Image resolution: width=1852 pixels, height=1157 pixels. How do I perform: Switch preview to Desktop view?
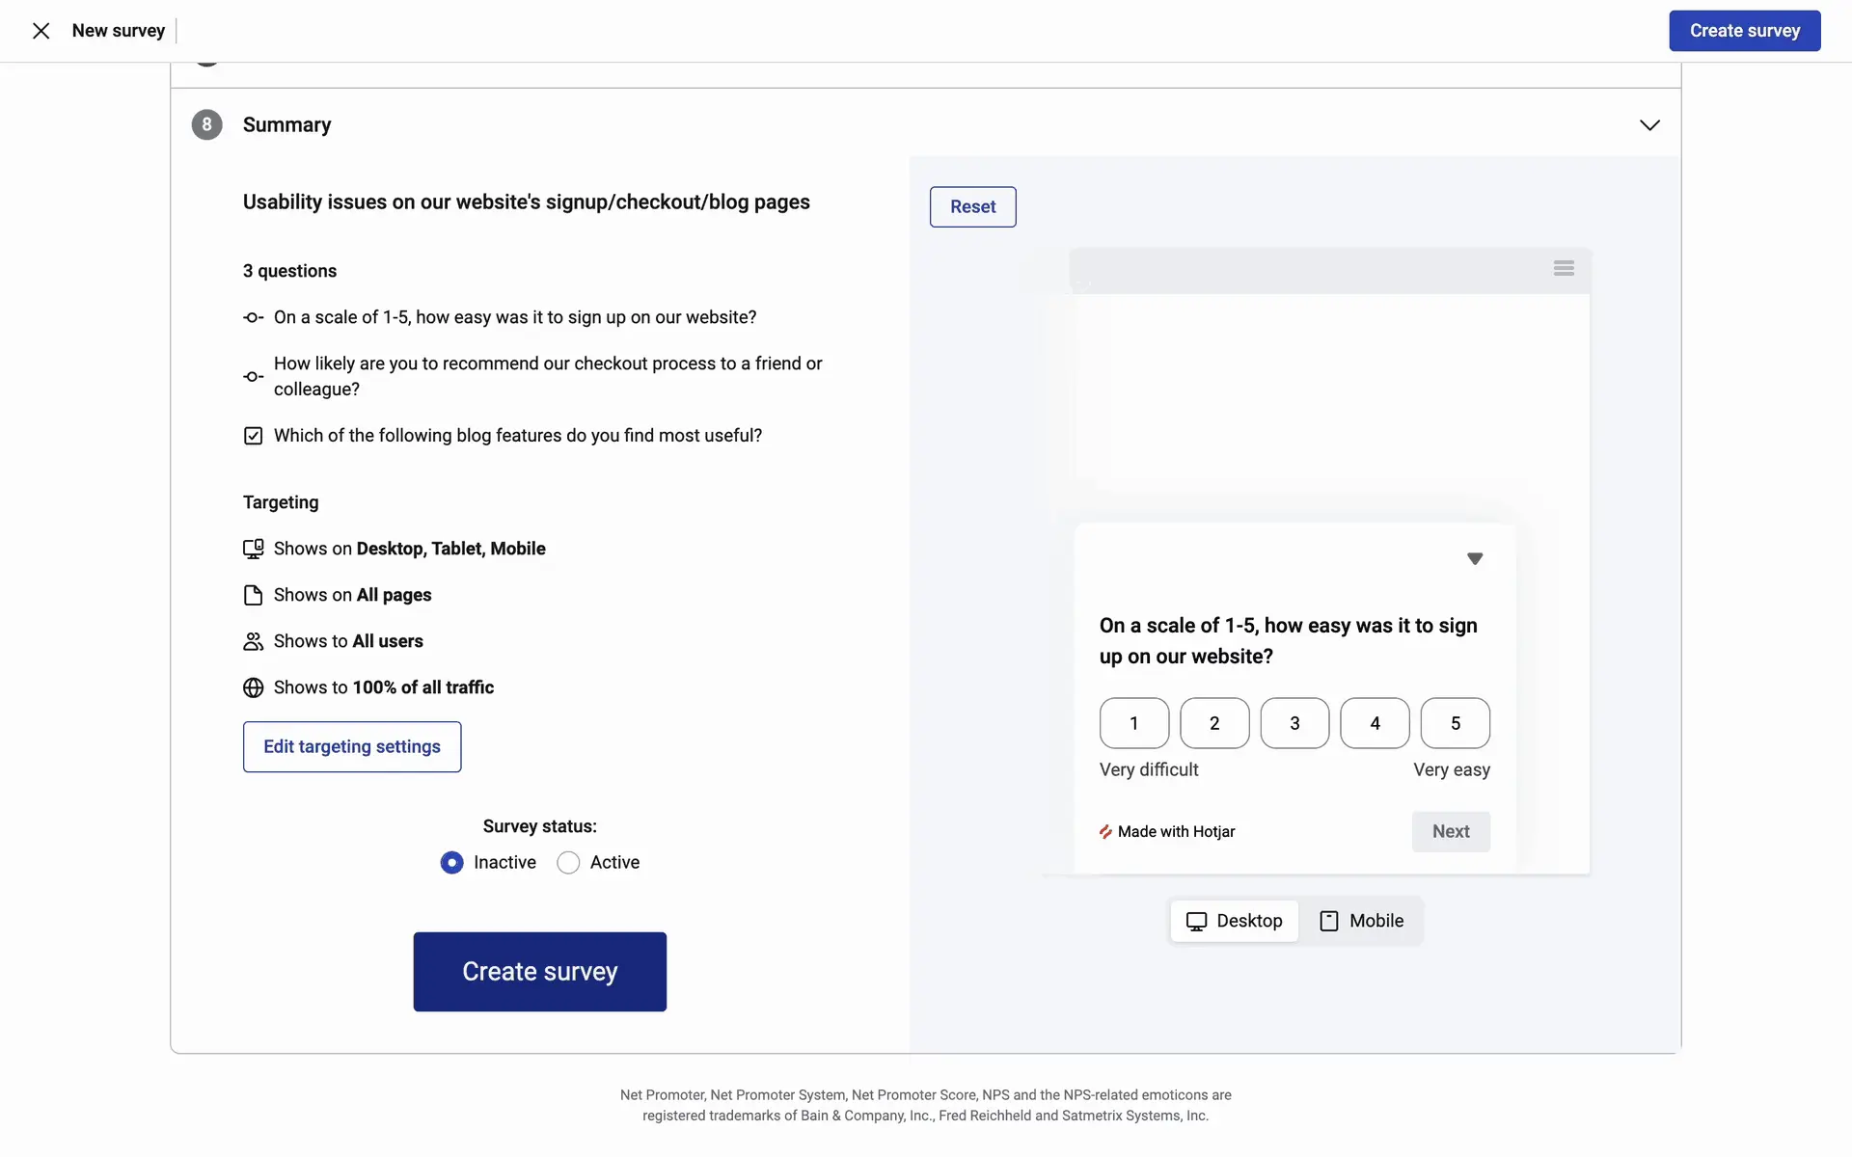tap(1234, 921)
